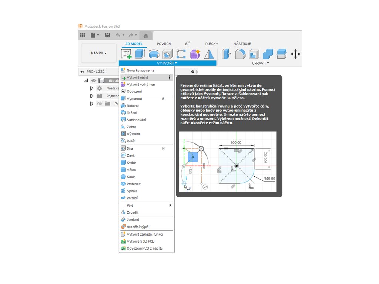Switch to the SÍŤ tab
Image resolution: width=379 pixels, height=284 pixels.
pyautogui.click(x=188, y=44)
